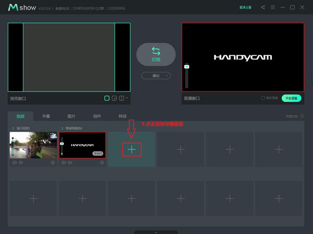Switch to the 字幕 subtitles tab

pos(46,116)
